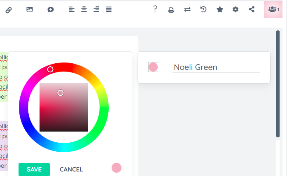Screen dimensions: 287x176
Task: Click the vertical scrollbar thumb
Action: coord(278,84)
